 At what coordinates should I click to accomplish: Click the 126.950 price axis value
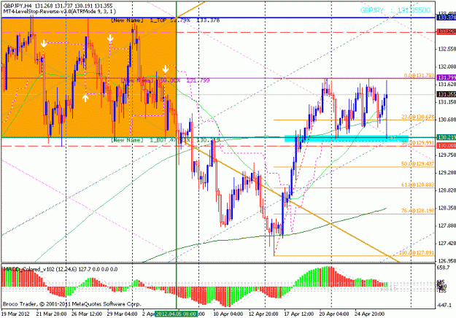tap(447, 260)
